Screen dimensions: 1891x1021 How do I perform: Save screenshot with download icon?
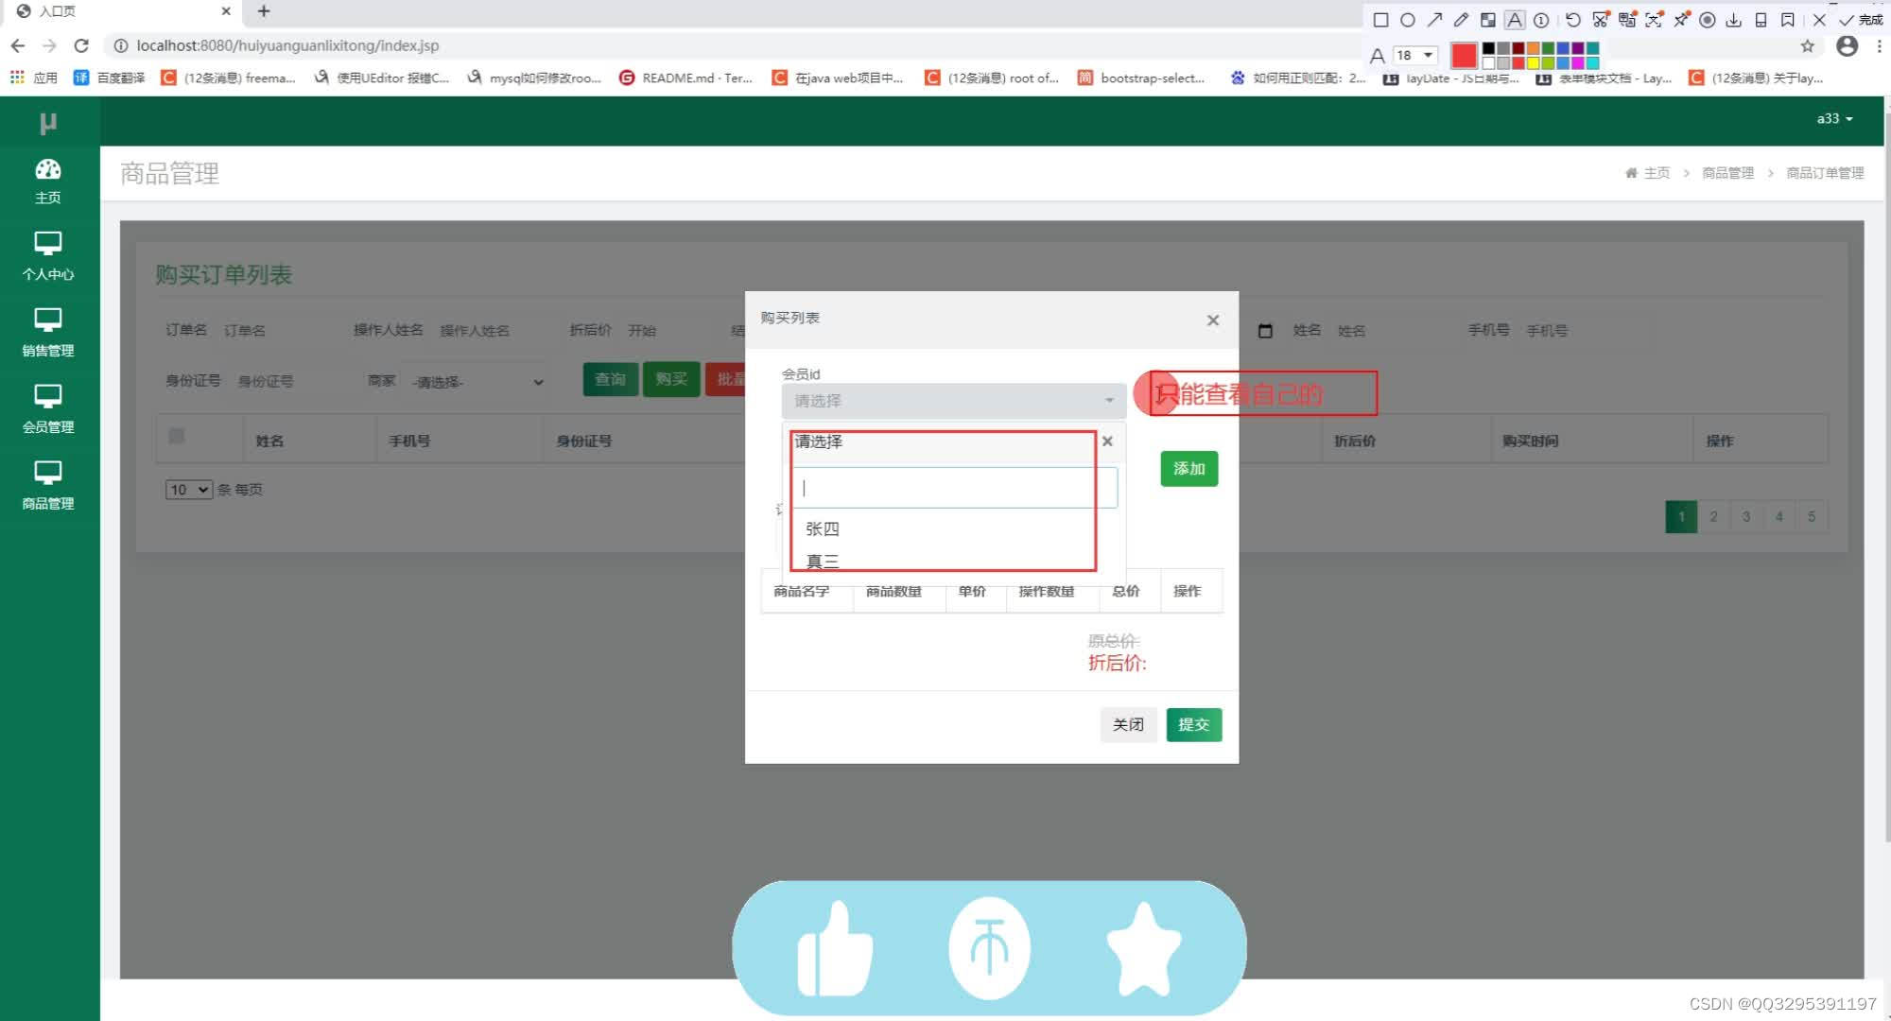click(1734, 20)
